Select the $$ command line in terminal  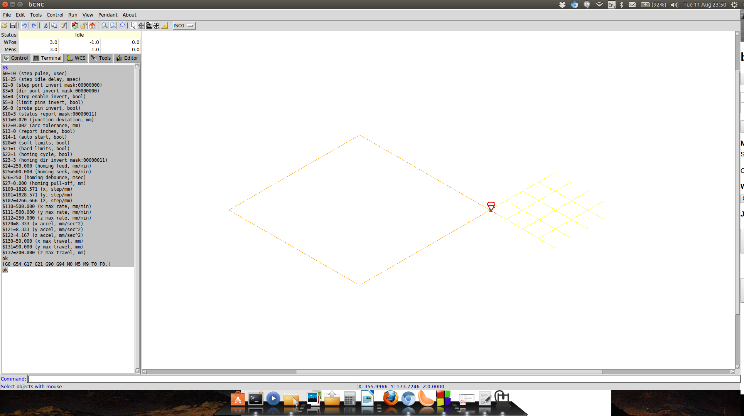[x=5, y=68]
